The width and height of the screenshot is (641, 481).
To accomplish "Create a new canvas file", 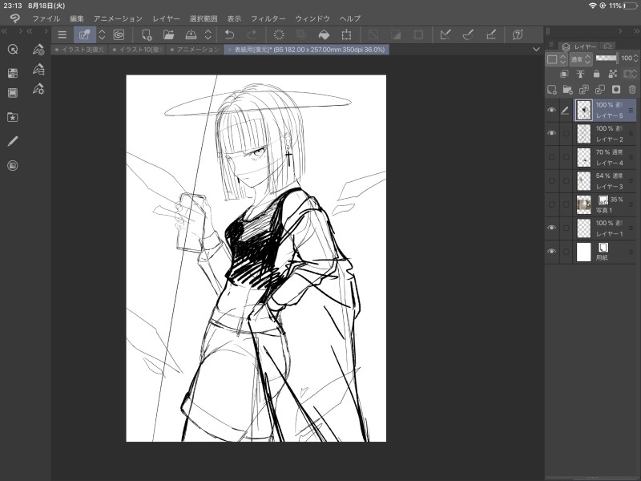I will click(x=147, y=34).
